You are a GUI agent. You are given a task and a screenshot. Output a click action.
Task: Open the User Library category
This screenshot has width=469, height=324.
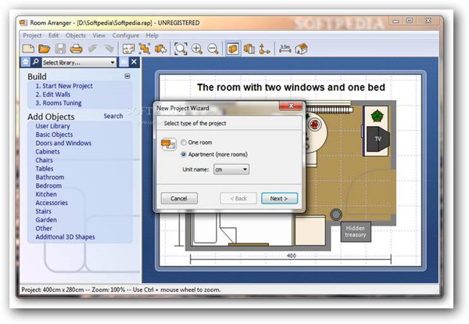(x=52, y=126)
